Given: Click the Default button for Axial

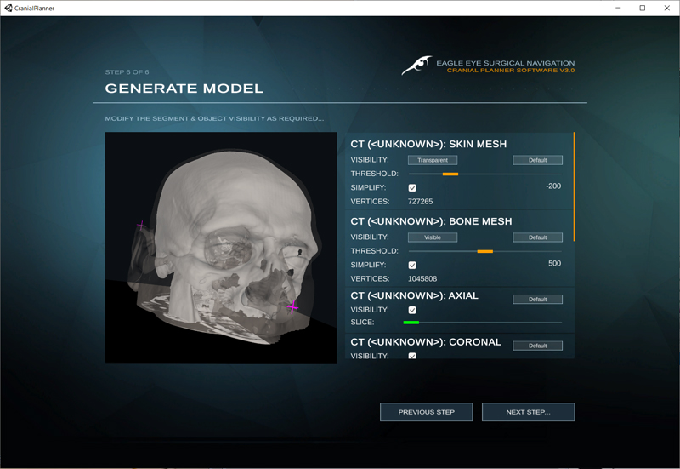Looking at the screenshot, I should [537, 300].
